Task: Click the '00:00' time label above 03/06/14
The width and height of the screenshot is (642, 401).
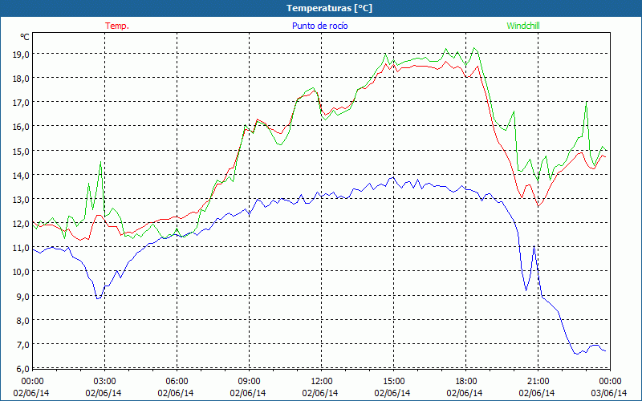Action: point(609,382)
